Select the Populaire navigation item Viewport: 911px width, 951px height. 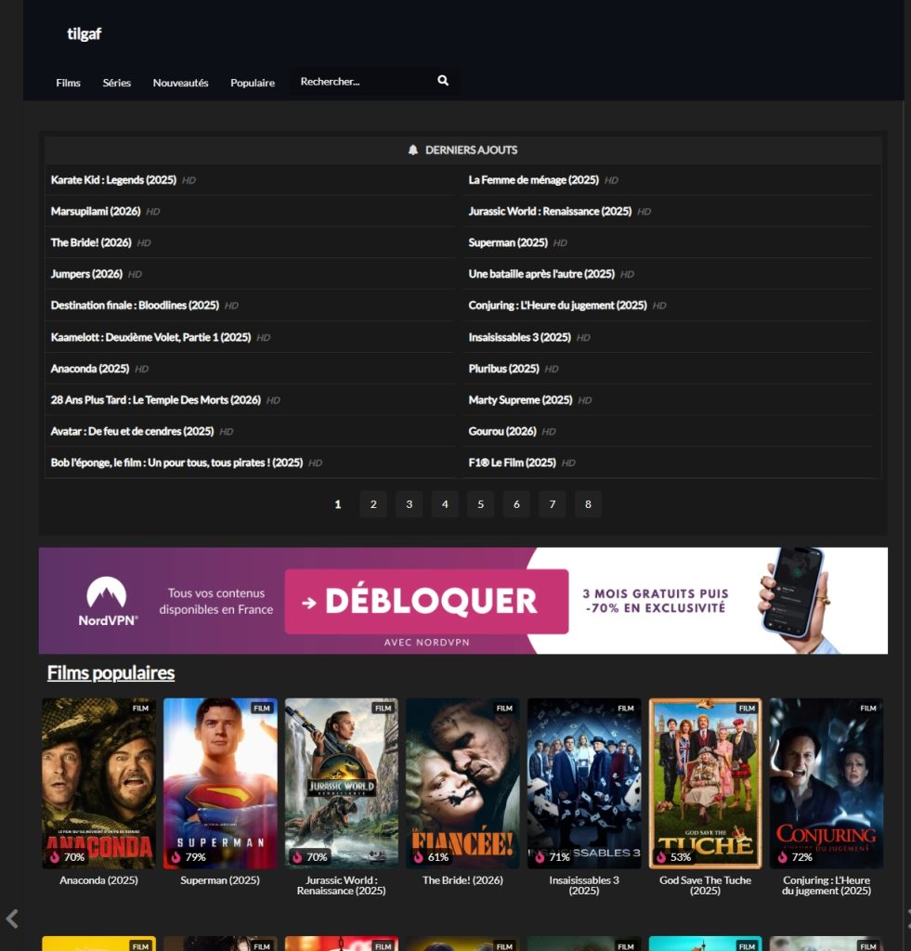pos(253,83)
